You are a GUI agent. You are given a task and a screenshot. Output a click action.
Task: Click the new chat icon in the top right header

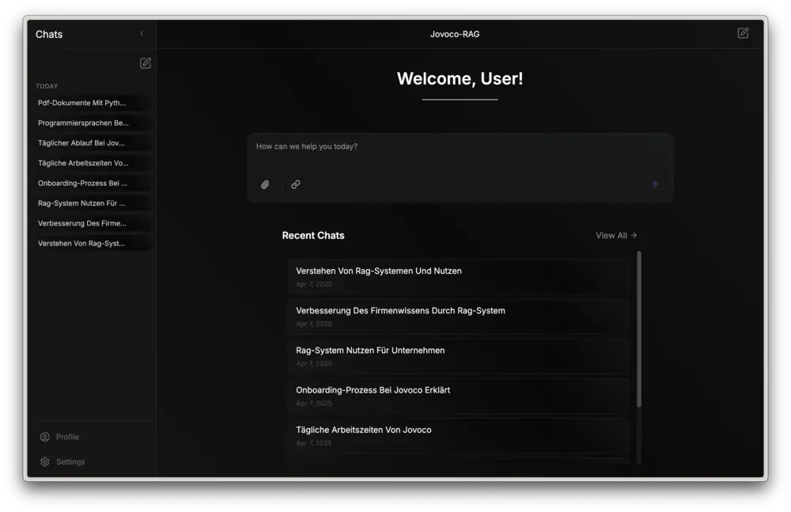(x=743, y=33)
